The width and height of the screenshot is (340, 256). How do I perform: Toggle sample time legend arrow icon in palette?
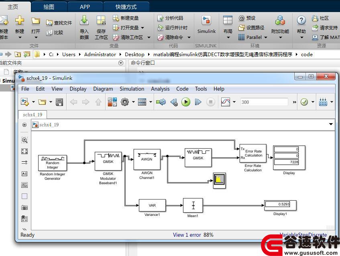point(24,163)
